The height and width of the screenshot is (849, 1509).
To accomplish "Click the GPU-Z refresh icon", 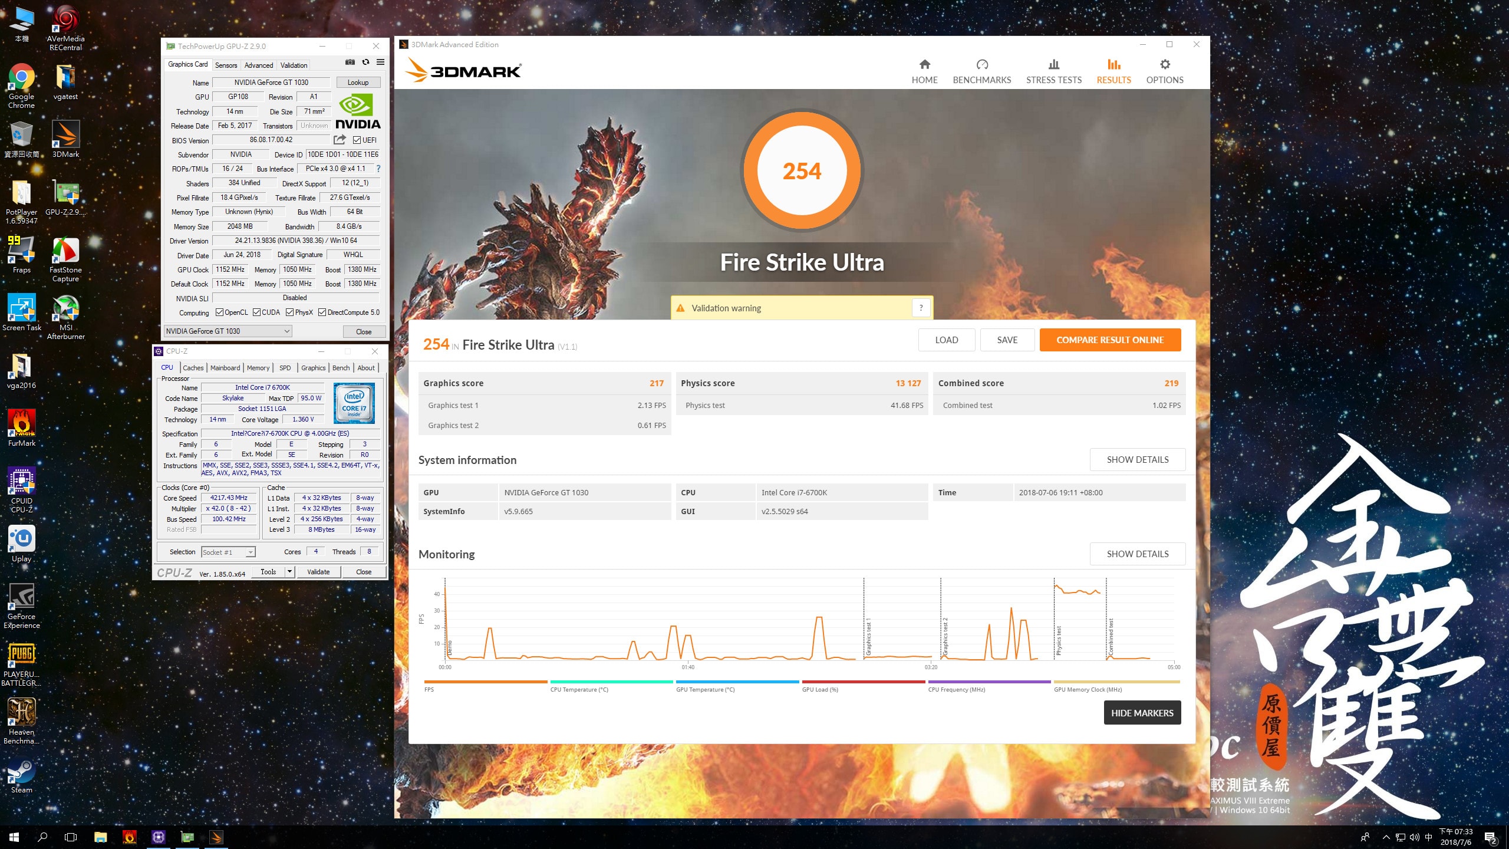I will tap(365, 62).
